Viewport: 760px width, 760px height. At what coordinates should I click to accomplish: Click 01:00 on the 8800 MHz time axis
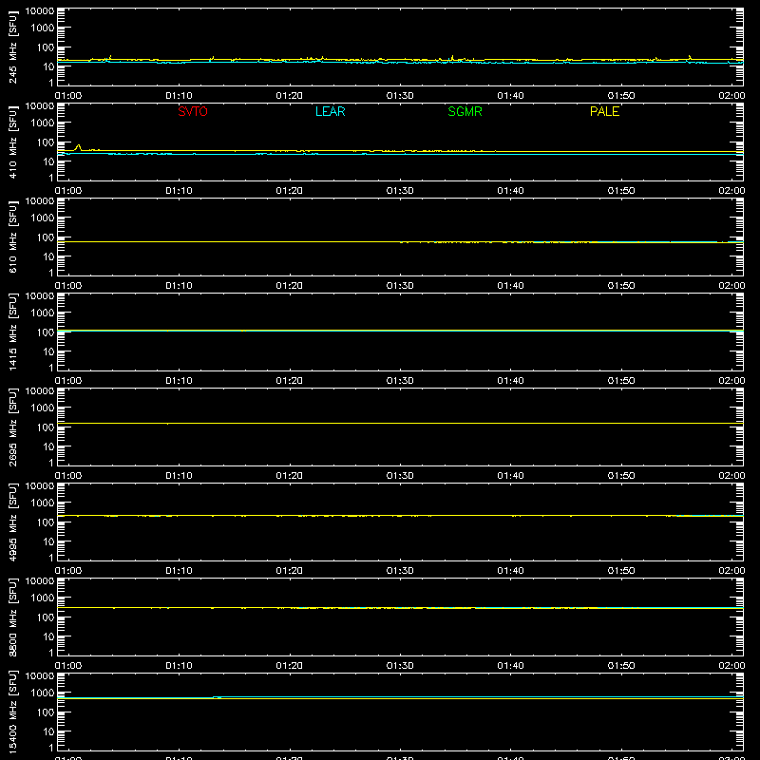pyautogui.click(x=68, y=666)
